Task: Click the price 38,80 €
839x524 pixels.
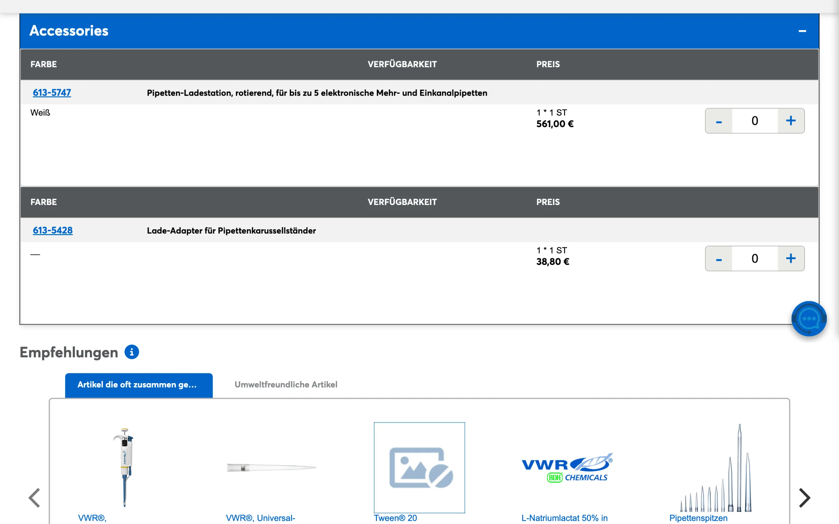Action: click(x=553, y=262)
